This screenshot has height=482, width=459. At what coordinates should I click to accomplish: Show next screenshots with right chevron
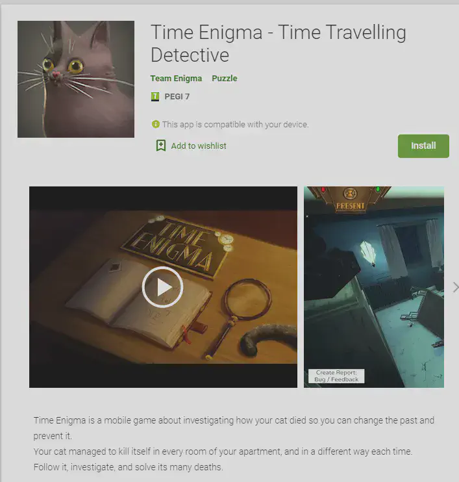tap(456, 287)
